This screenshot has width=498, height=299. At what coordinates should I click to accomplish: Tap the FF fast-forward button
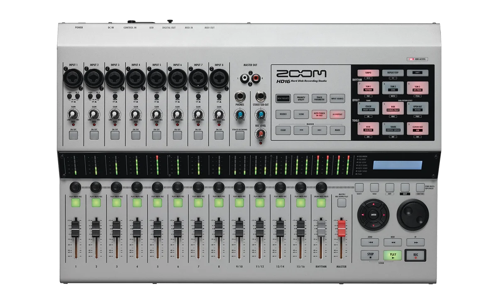tap(415, 243)
